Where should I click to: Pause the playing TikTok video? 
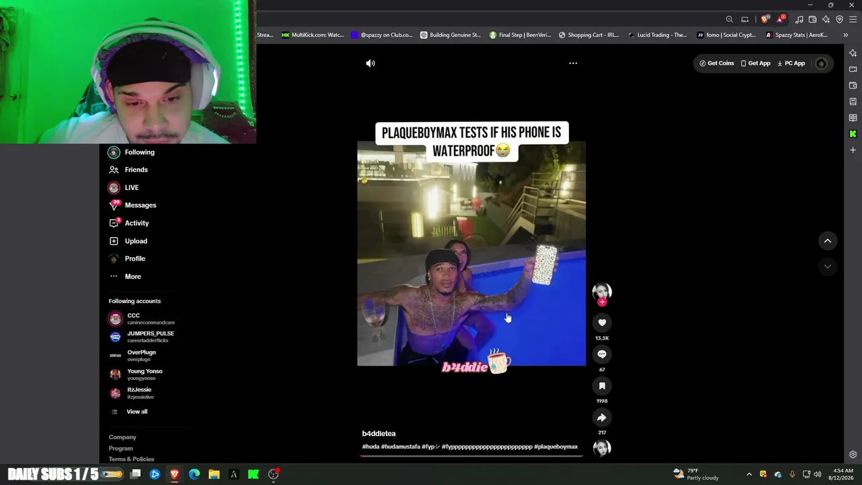pyautogui.click(x=471, y=254)
